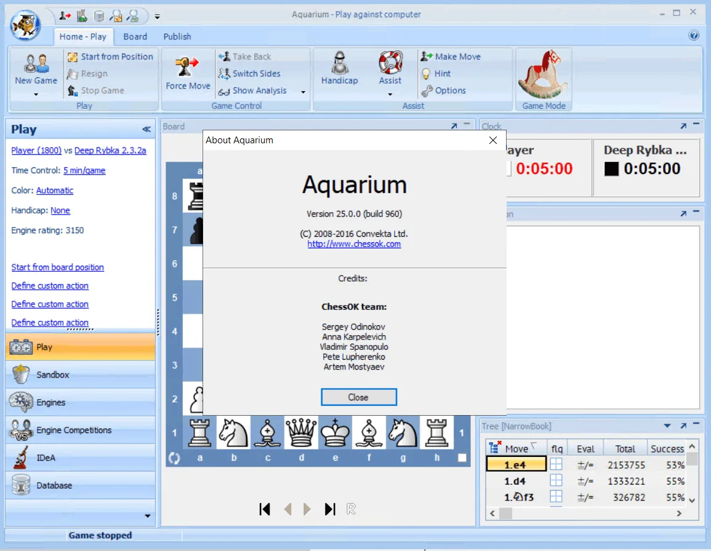Click the database quick access icon
The width and height of the screenshot is (711, 551).
[x=99, y=17]
